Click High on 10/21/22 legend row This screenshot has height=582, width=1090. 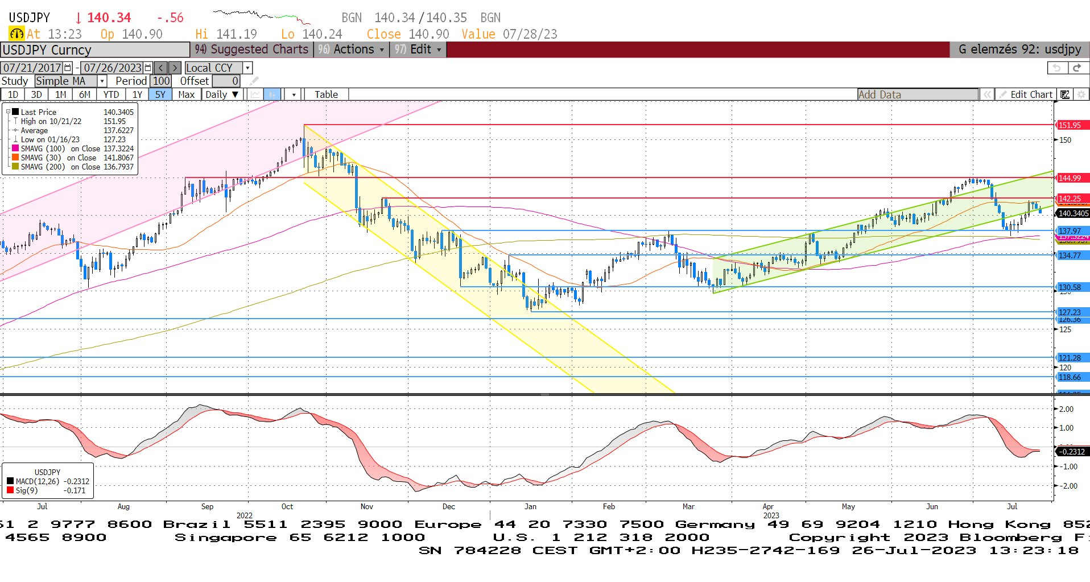(x=73, y=121)
